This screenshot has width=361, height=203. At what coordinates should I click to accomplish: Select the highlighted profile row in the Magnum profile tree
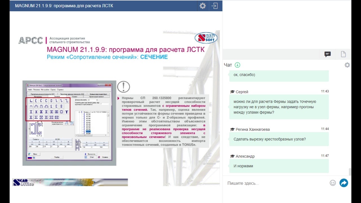point(88,131)
